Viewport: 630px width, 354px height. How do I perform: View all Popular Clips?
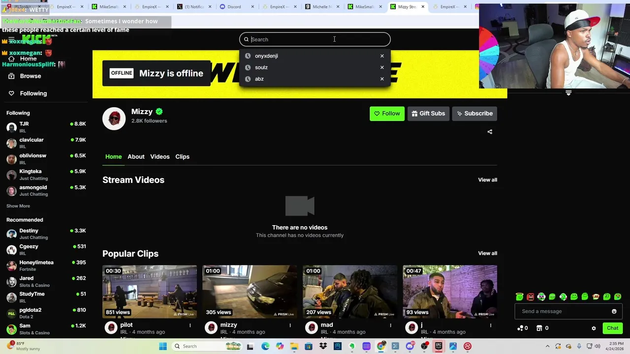pyautogui.click(x=488, y=253)
